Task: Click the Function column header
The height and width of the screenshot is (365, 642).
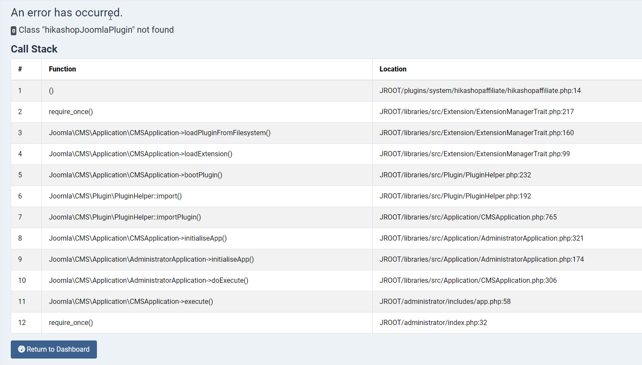Action: tap(62, 69)
